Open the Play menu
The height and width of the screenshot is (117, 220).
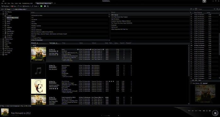[x=12, y=3]
